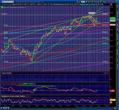Image resolution: width=119 pixels, height=110 pixels.
Task: Click the green current price tag on axis
Action: pyautogui.click(x=112, y=18)
